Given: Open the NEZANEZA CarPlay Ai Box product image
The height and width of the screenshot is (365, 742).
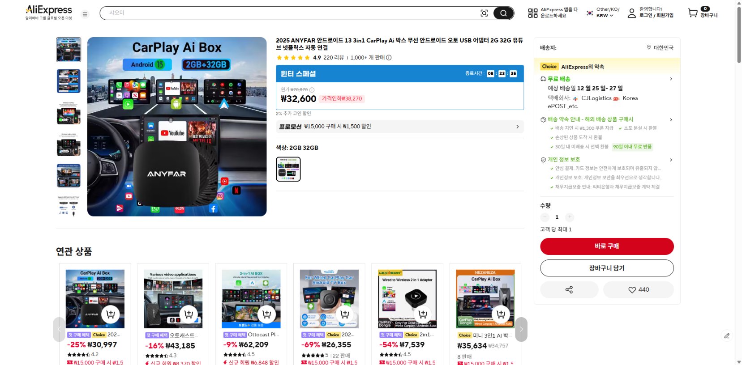Looking at the screenshot, I should [x=485, y=299].
